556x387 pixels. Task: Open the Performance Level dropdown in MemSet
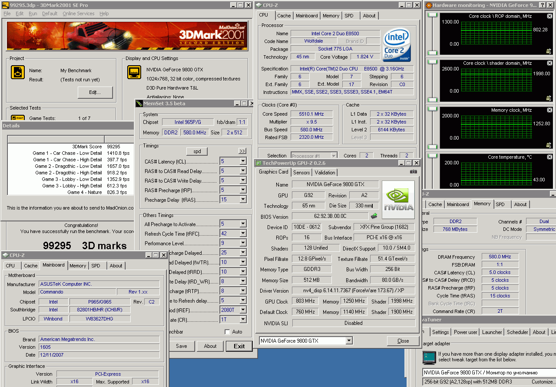point(243,243)
